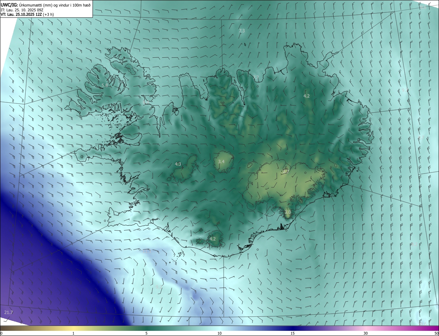439x336 pixels.
Task: Click the 3.4 value on Hofsjökull glacier
Action: coord(221,161)
